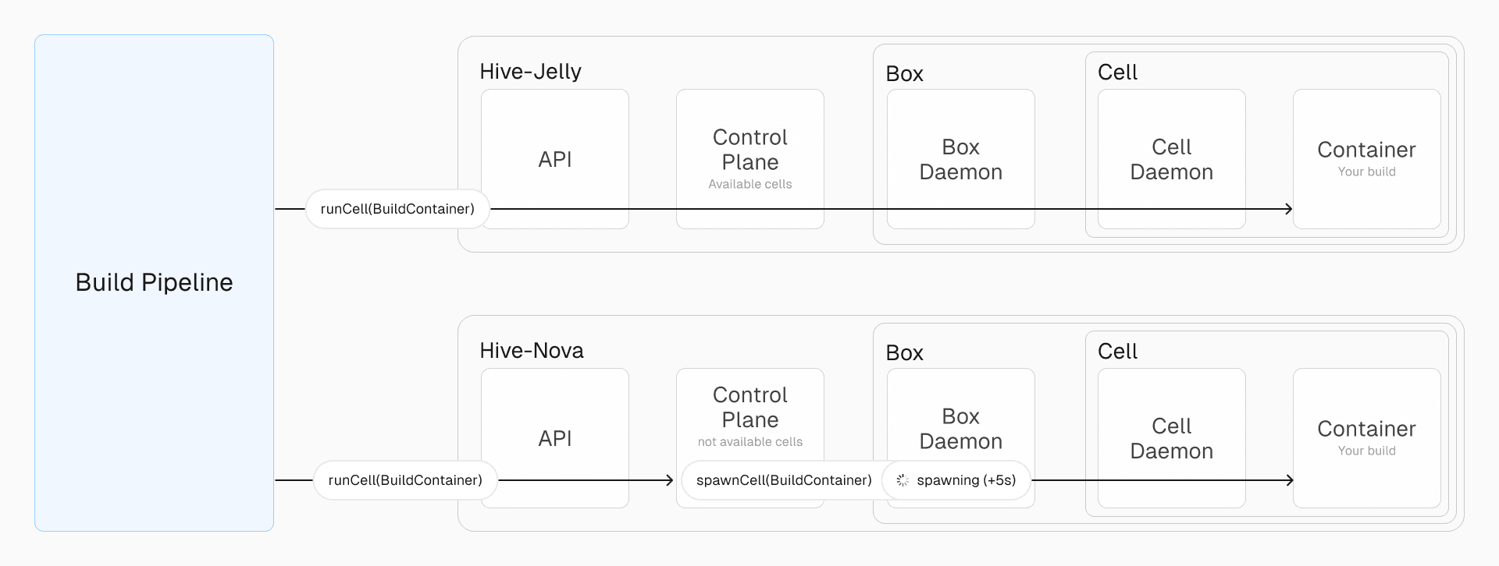Screen dimensions: 1499x566
Task: Click the Hive-Jelly Cell Daemon box
Action: [x=1171, y=159]
